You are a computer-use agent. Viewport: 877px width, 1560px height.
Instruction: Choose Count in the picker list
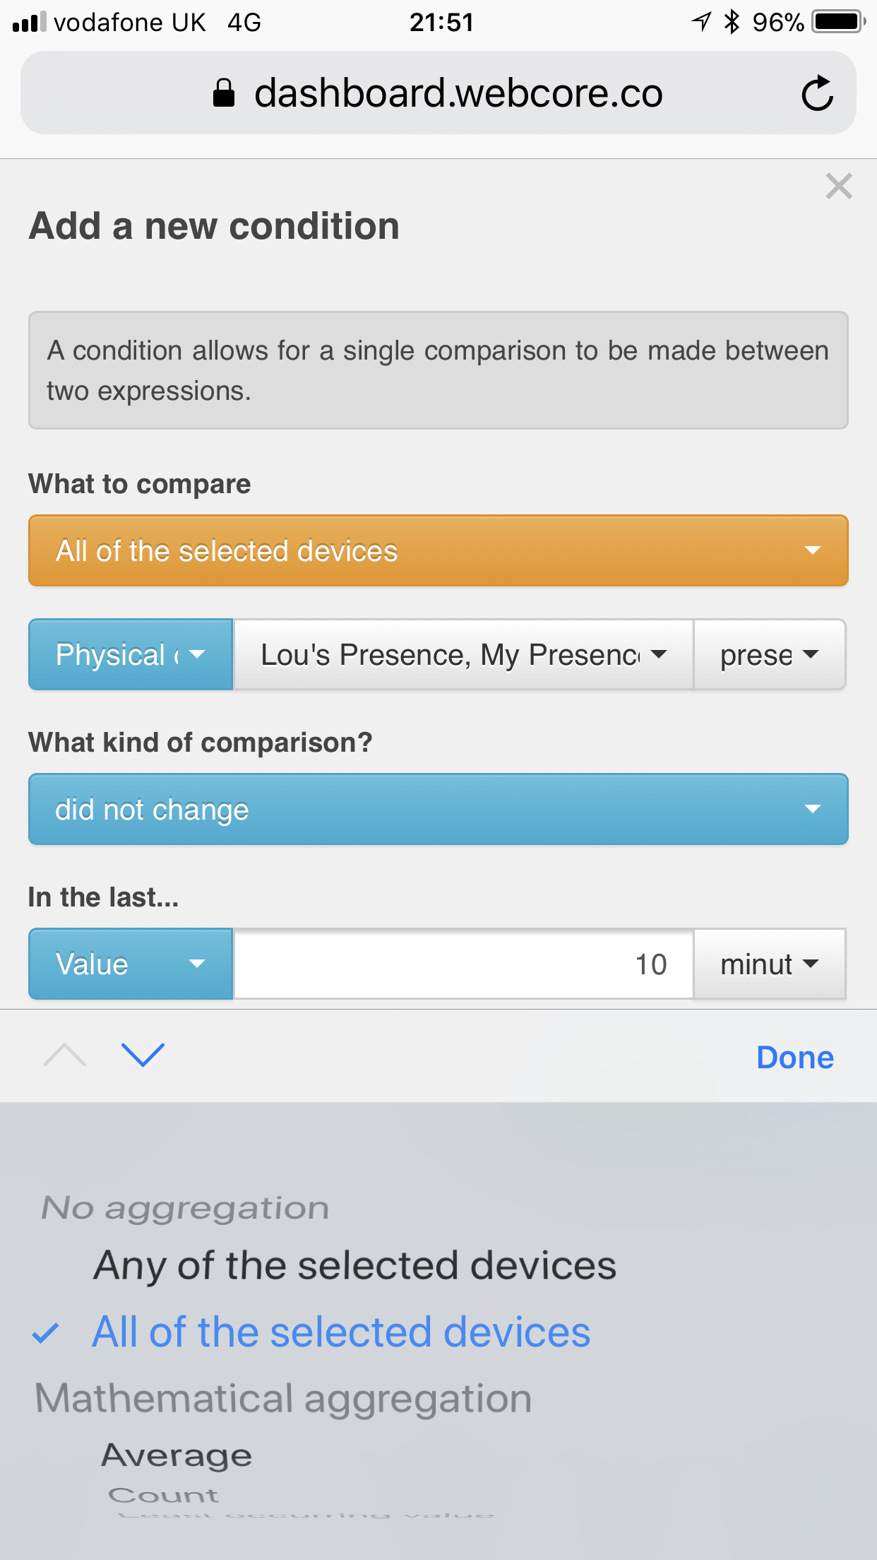point(164,1495)
